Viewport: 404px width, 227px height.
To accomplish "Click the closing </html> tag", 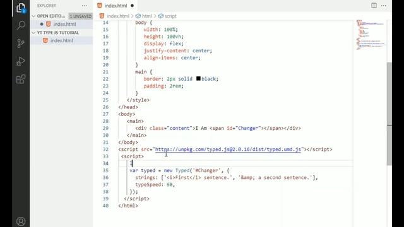I will click(128, 206).
